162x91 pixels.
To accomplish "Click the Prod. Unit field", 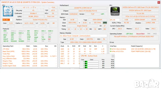I will (51, 16).
